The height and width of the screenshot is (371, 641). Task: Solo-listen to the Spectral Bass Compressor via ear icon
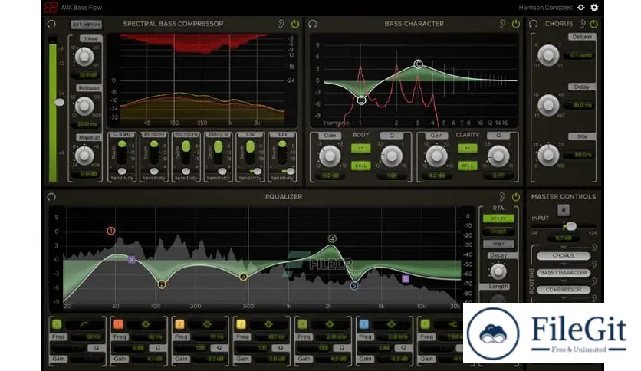coord(281,24)
